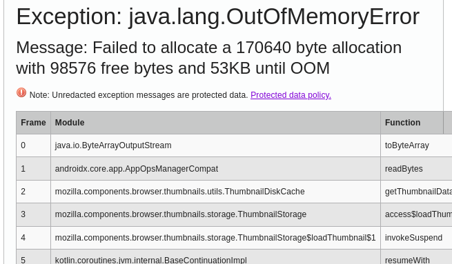Click the Function column header
Screen dimensions: 452x264
[x=412, y=123]
